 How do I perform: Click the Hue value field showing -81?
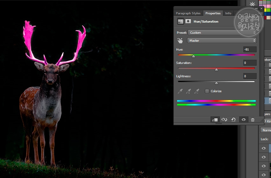250,49
